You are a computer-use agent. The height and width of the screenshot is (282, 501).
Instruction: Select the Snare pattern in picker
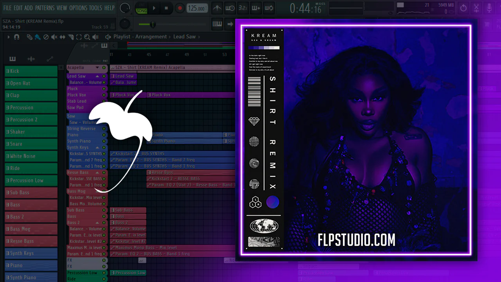click(x=31, y=144)
